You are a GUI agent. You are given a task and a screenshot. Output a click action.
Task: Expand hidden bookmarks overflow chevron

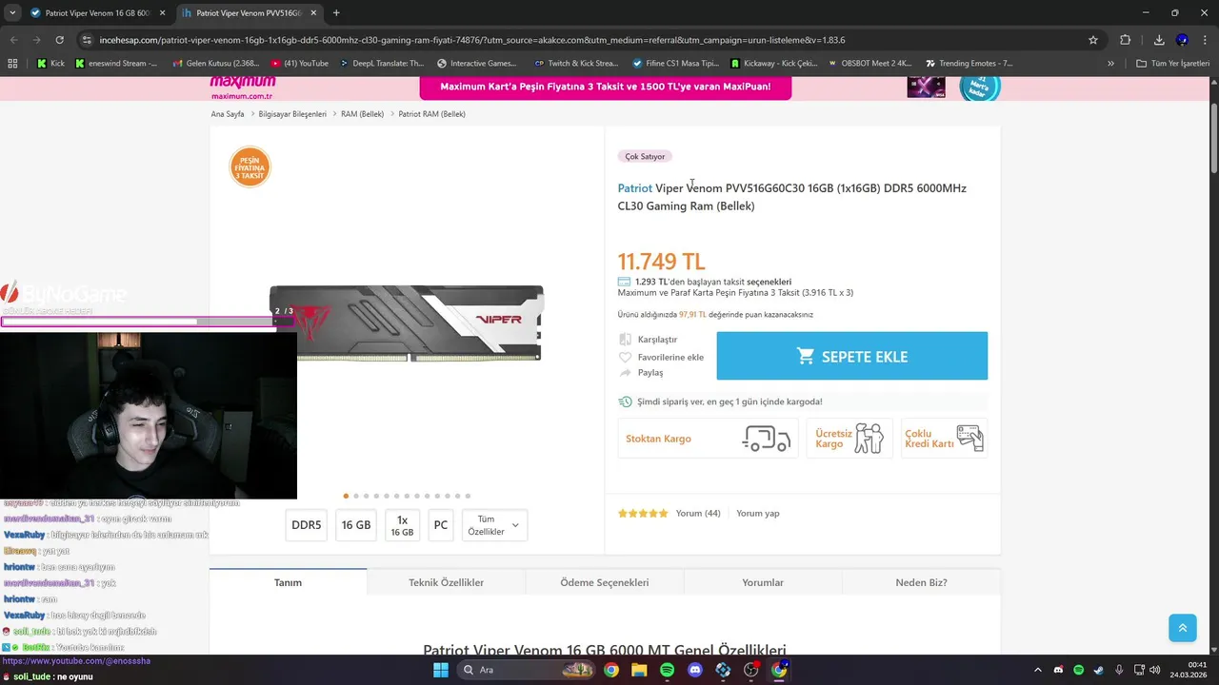click(x=1110, y=64)
